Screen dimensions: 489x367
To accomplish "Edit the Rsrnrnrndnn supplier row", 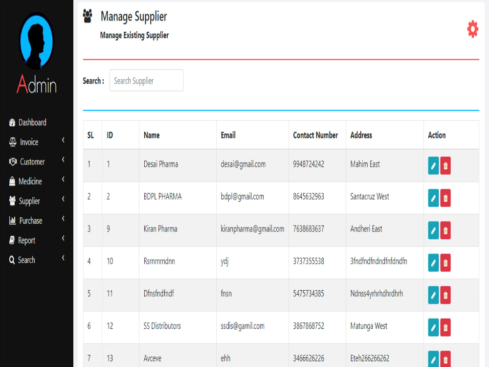I will (x=433, y=263).
